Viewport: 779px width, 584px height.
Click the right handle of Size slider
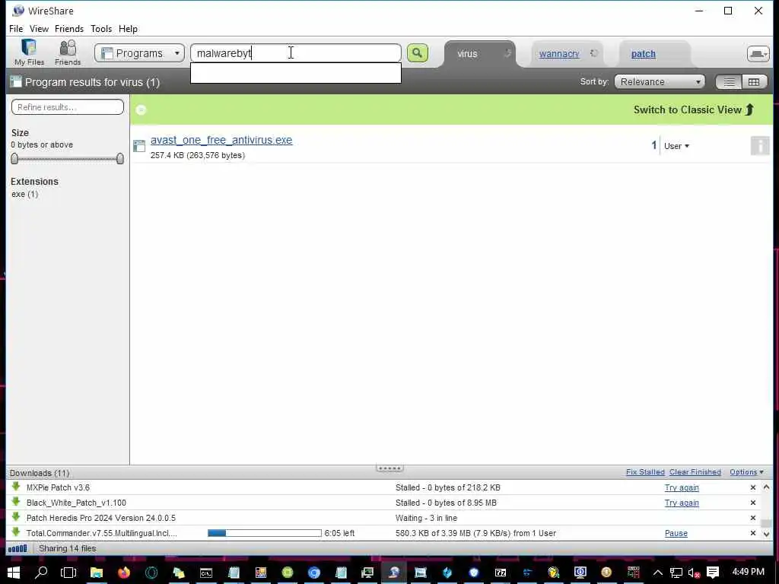(119, 158)
